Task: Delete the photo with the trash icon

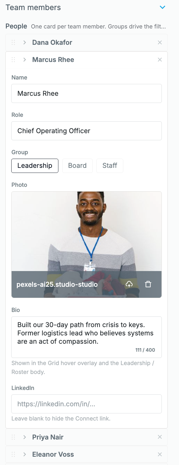Action: 148,284
